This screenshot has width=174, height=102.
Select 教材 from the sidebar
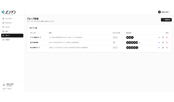click(x=12, y=31)
